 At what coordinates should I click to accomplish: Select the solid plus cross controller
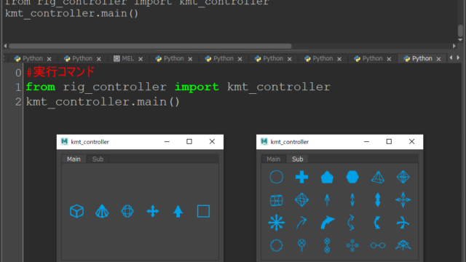click(301, 177)
